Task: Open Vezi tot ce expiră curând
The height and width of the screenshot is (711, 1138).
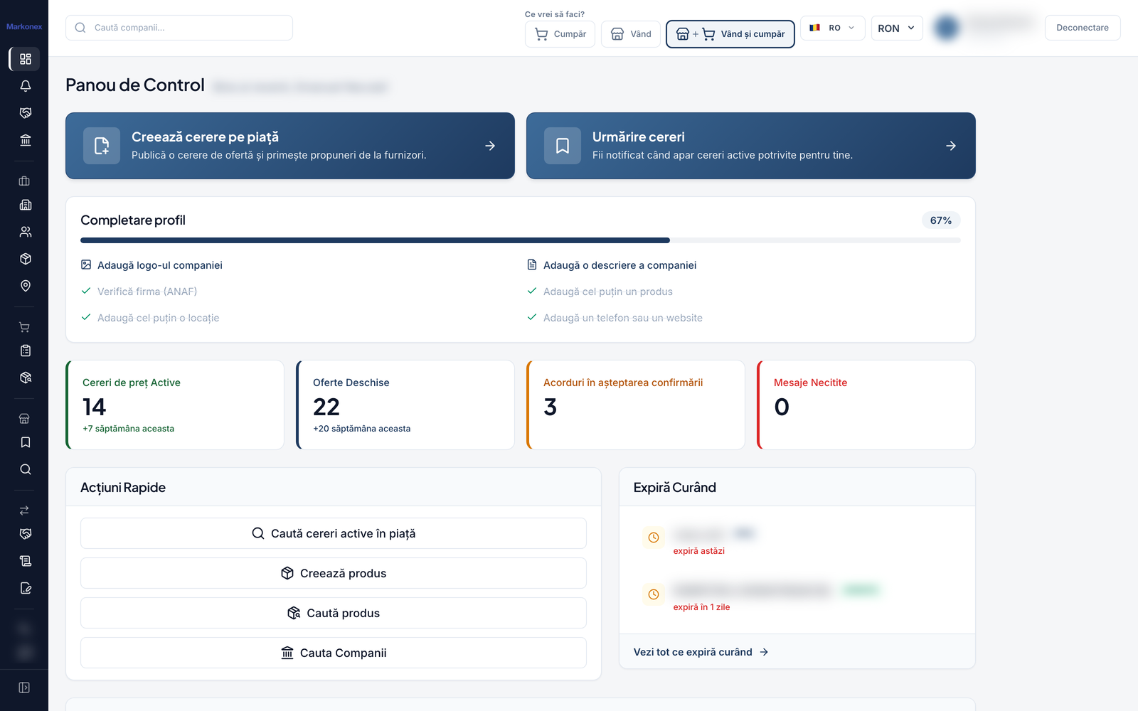Action: tap(701, 652)
